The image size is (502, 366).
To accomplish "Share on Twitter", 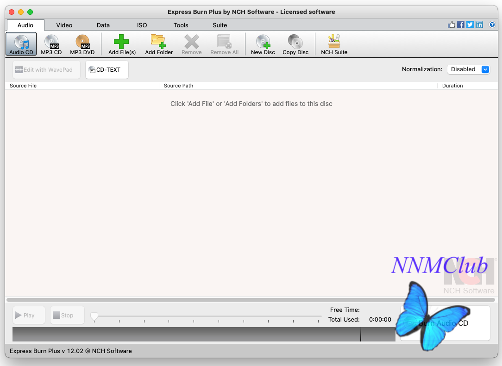I will coord(470,25).
